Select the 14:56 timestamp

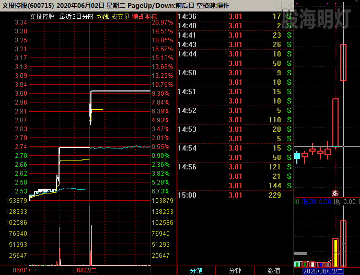[187, 167]
